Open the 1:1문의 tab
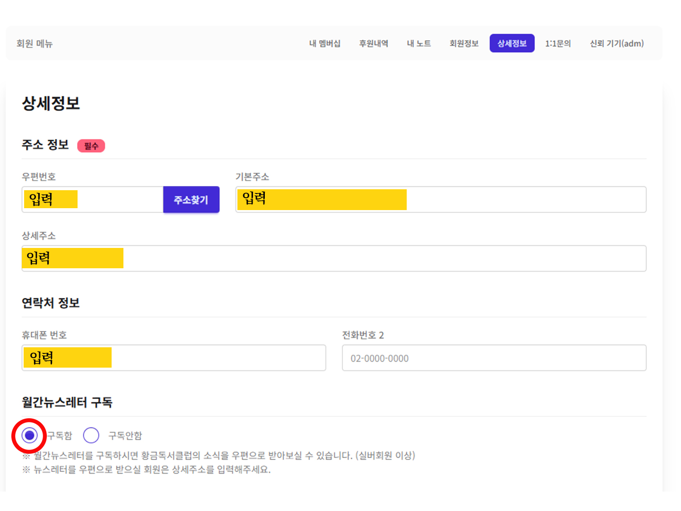This screenshot has width=681, height=511. 558,44
